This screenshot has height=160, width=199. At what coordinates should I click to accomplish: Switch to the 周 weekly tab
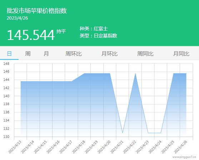coord(28,53)
